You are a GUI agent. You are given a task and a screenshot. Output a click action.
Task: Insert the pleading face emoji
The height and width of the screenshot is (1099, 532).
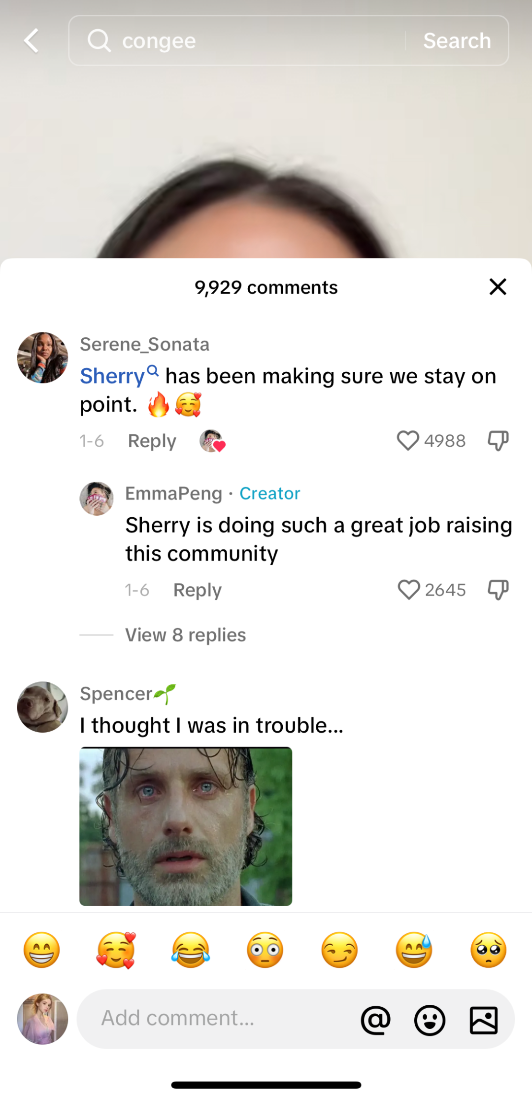489,950
